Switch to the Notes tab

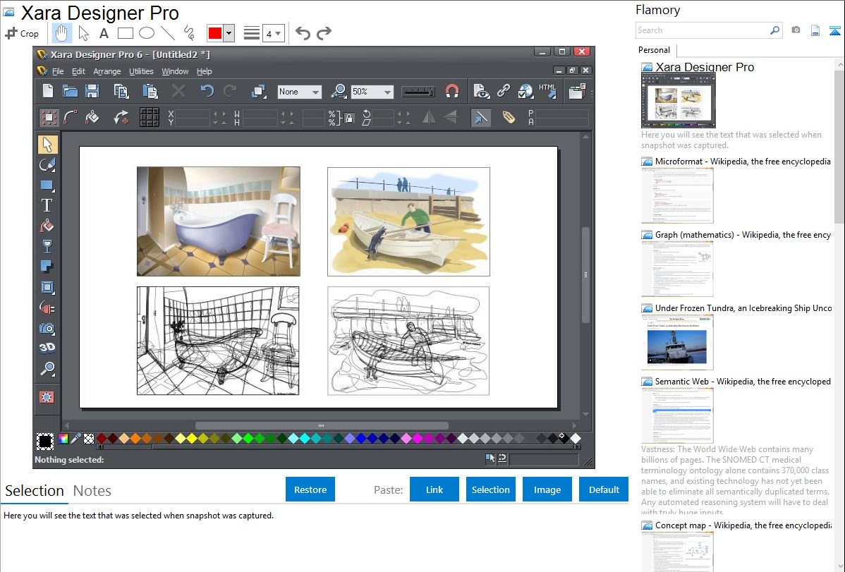point(92,491)
